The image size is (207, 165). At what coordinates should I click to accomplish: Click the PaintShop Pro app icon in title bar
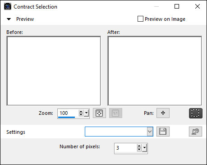pyautogui.click(x=8, y=7)
